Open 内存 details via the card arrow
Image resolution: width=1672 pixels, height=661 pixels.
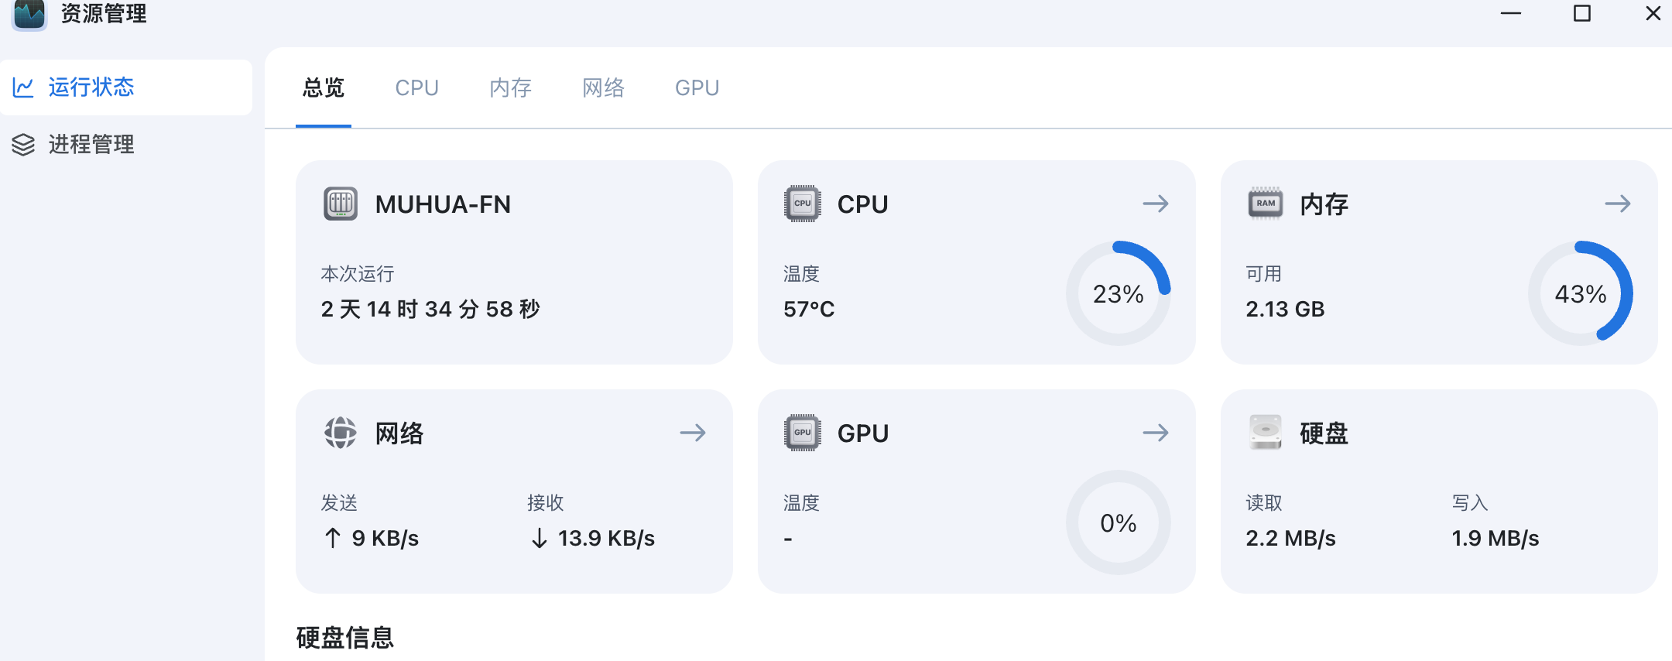pos(1617,204)
